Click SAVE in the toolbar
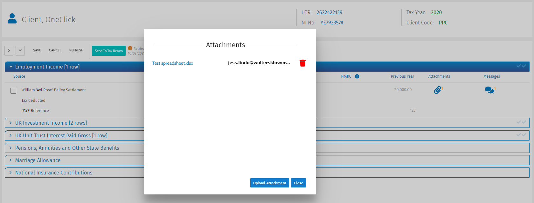Screen dimensions: 534x203 37,50
